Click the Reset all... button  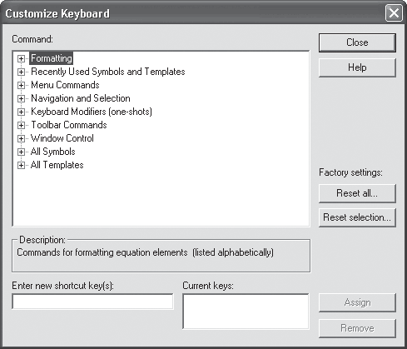click(357, 193)
